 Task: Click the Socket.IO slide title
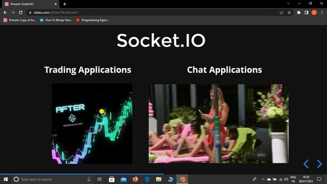tap(161, 40)
